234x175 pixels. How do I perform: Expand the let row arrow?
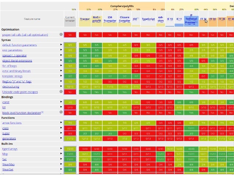point(61,107)
